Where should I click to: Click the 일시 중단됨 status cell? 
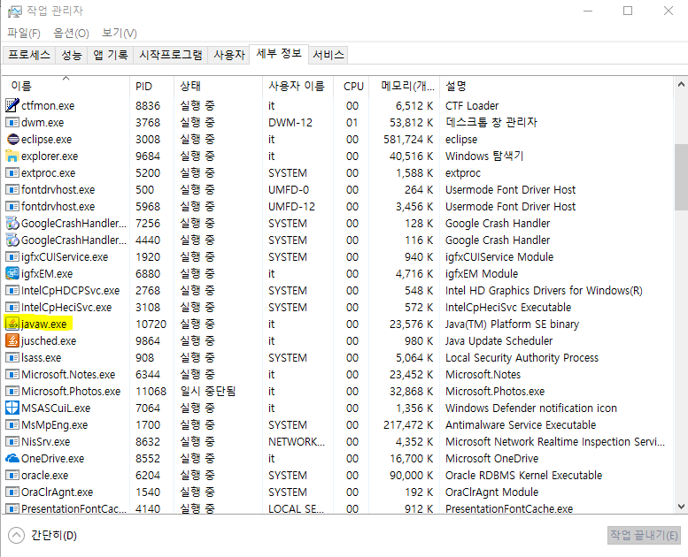click(208, 391)
